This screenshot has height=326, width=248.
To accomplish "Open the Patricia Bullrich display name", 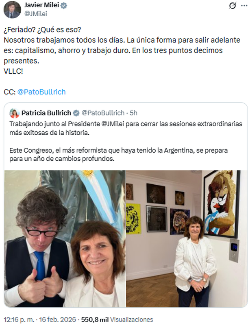I will [x=46, y=113].
